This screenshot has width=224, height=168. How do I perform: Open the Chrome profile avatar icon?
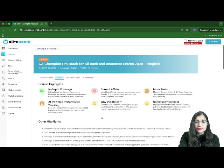[x=195, y=30]
